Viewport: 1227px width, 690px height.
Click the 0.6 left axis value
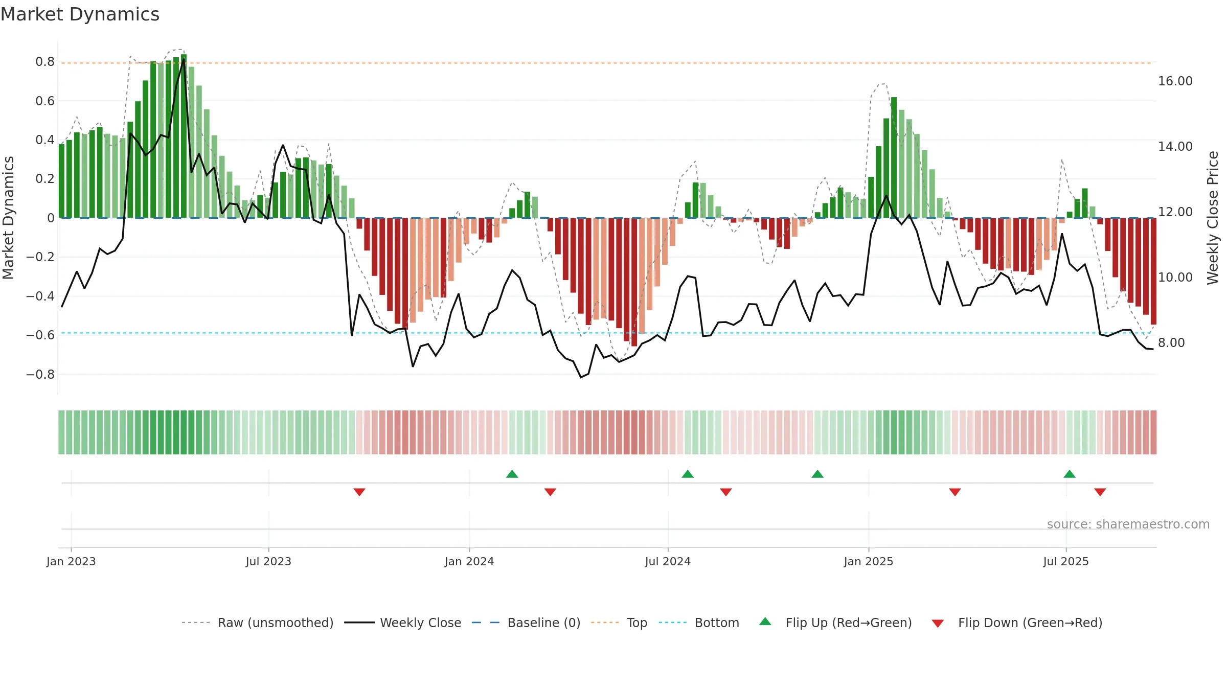(x=45, y=101)
